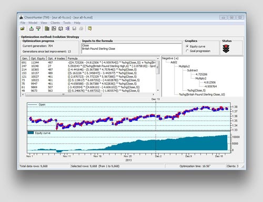Screen dimensions: 263x202
Task: Open the Model menu
Action: (x=33, y=23)
